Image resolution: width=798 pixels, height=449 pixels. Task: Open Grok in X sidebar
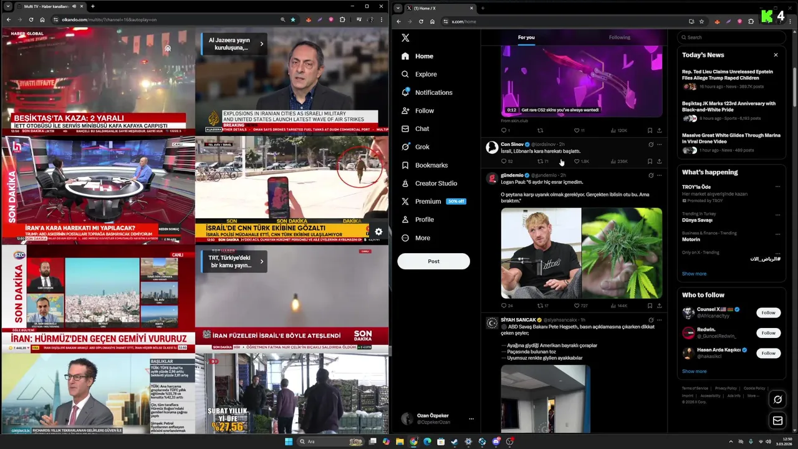click(415, 147)
